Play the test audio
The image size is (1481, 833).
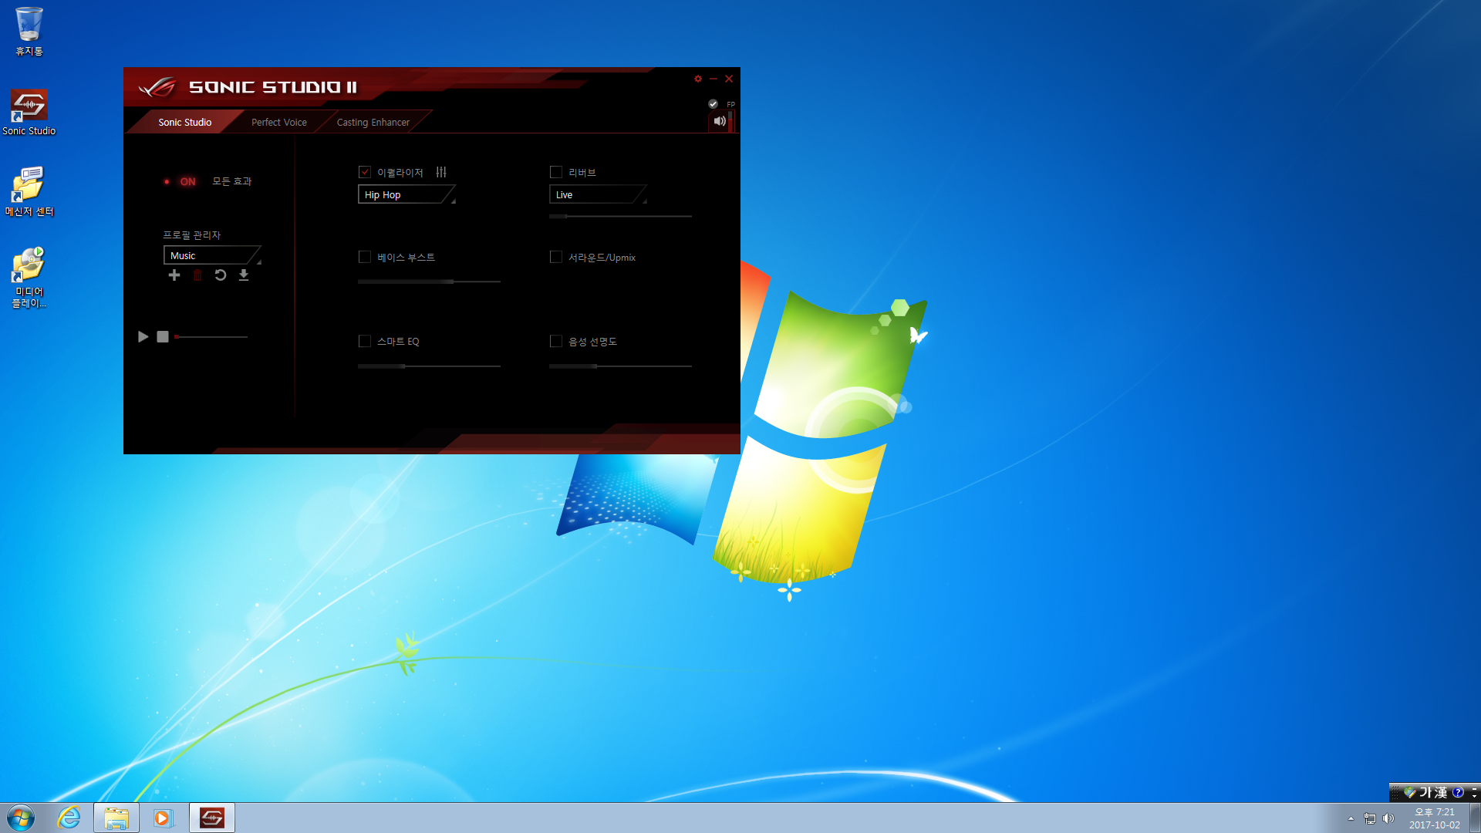(x=143, y=337)
